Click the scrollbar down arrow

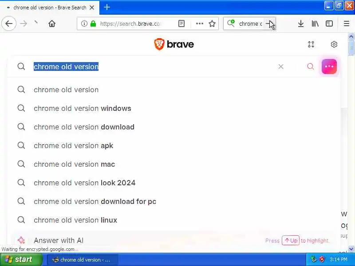(x=351, y=249)
